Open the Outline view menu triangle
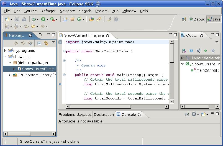 coord(217,42)
